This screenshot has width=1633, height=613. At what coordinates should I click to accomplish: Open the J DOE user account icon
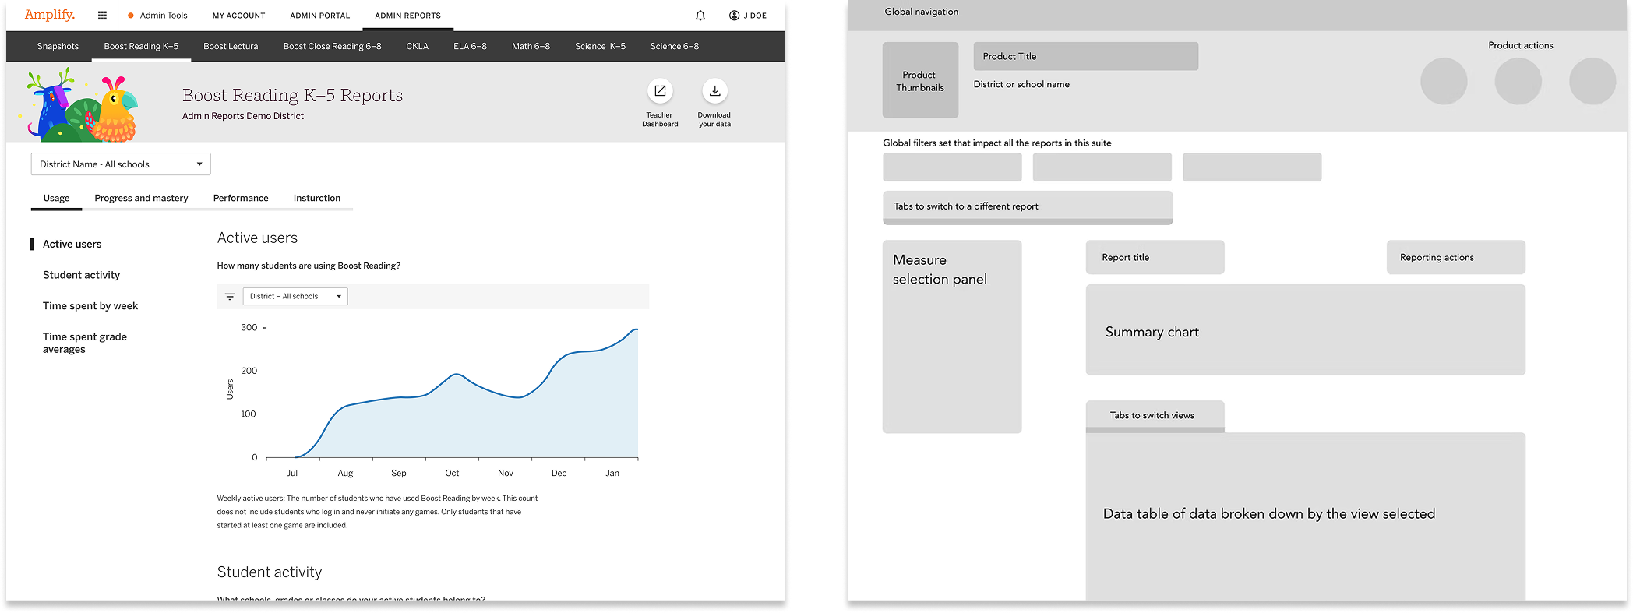point(734,16)
